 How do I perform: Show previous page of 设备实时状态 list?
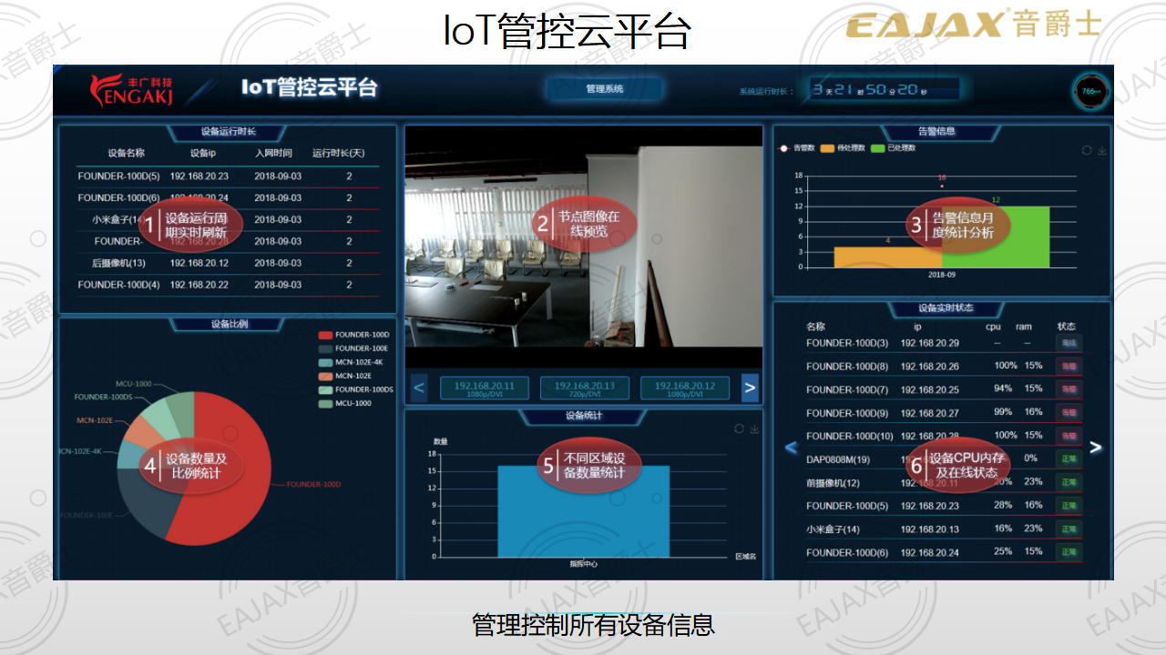click(791, 448)
